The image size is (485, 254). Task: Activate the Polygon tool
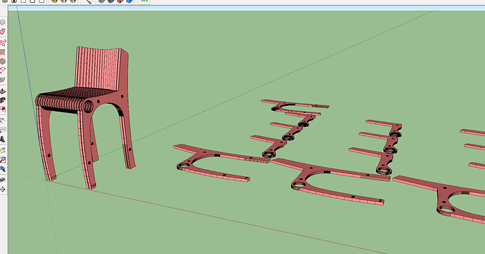[x=3, y=61]
